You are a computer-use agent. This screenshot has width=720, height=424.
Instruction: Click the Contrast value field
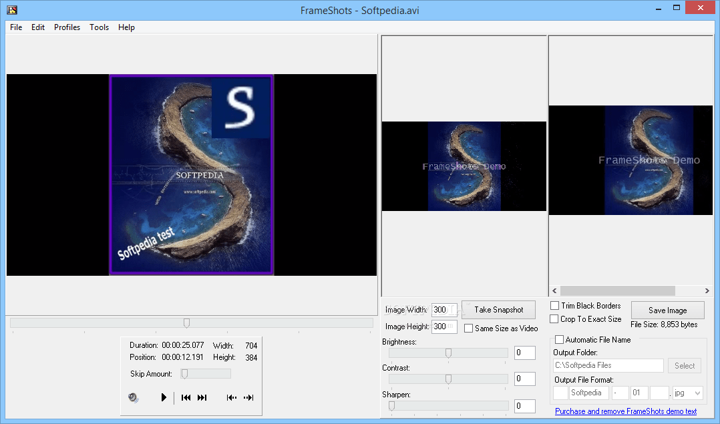[524, 379]
